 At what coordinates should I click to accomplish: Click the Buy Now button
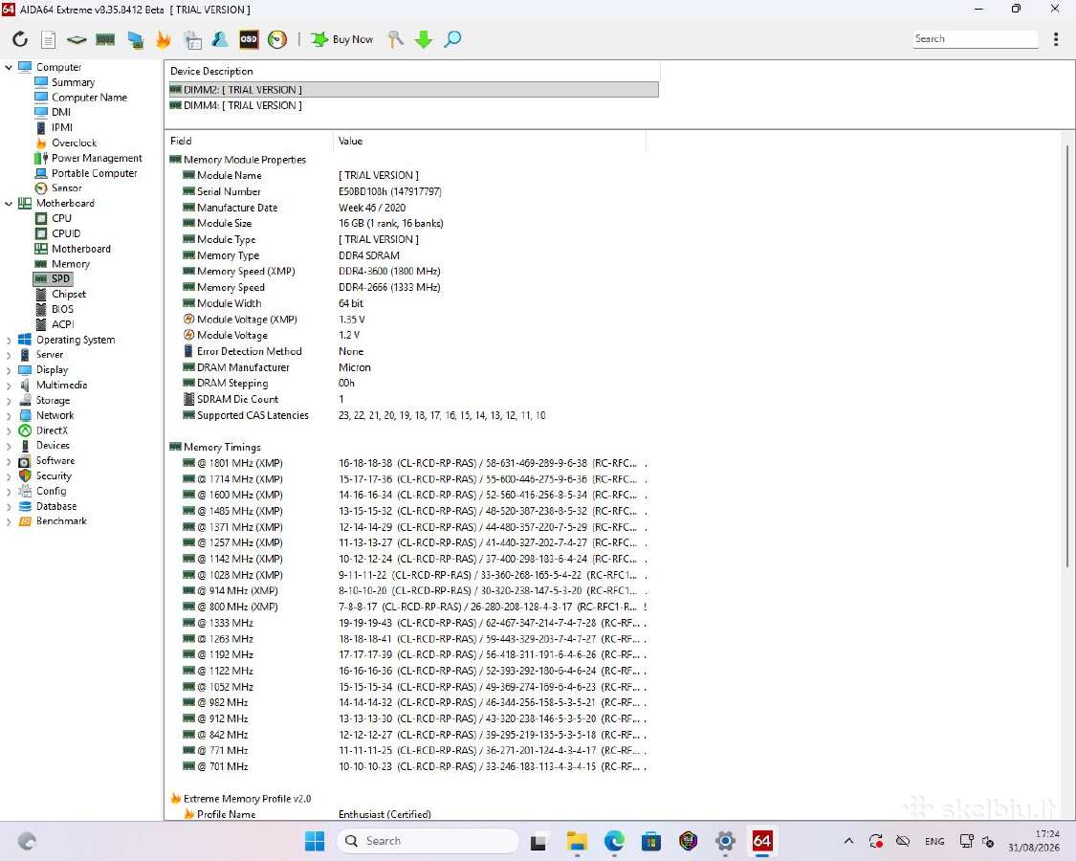coord(341,39)
